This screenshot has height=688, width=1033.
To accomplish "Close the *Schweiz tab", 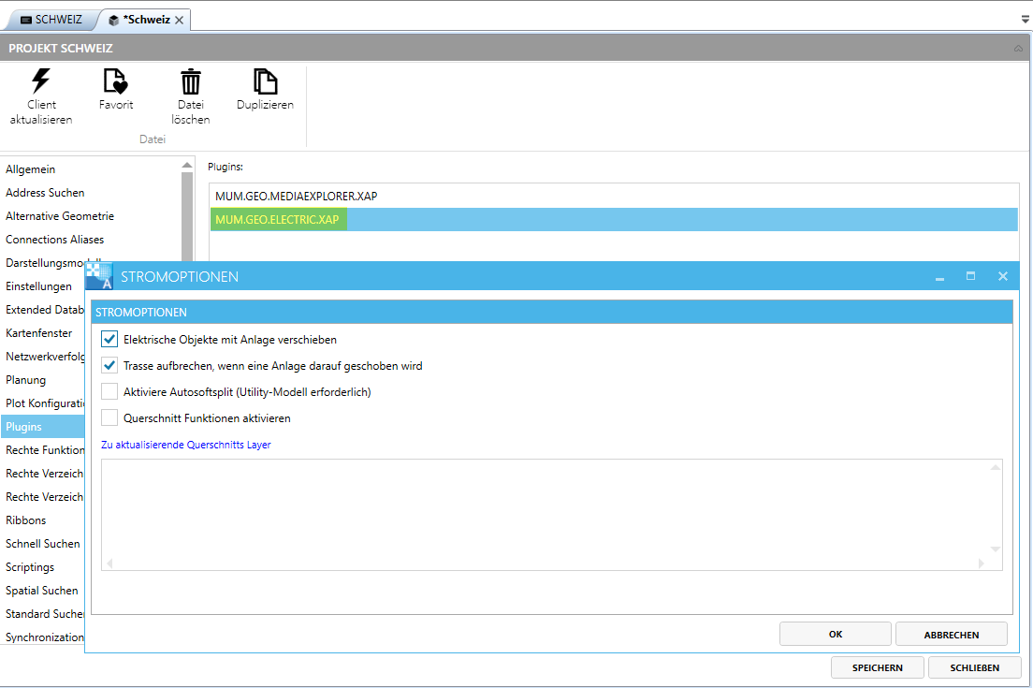I will (x=180, y=20).
